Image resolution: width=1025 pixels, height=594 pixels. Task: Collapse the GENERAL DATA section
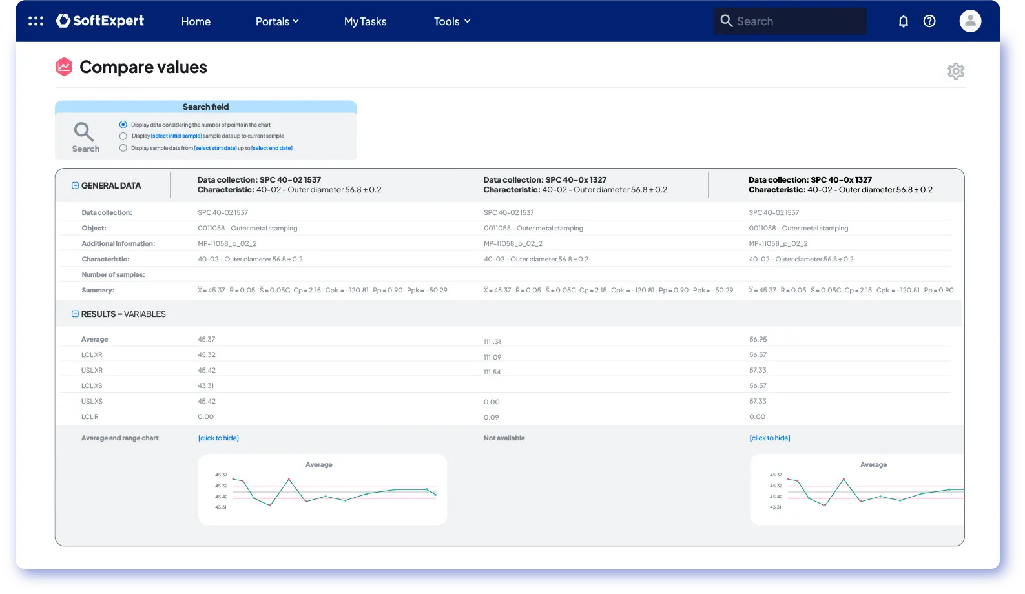pos(75,185)
